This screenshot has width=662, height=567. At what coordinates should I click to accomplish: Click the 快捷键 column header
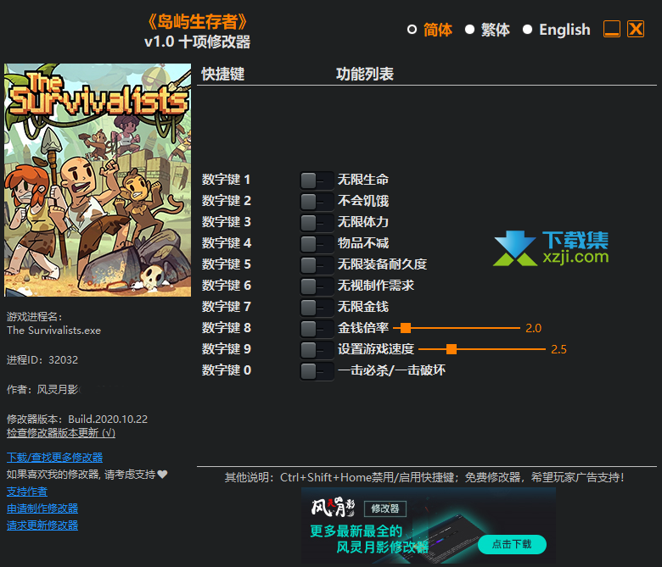[223, 75]
